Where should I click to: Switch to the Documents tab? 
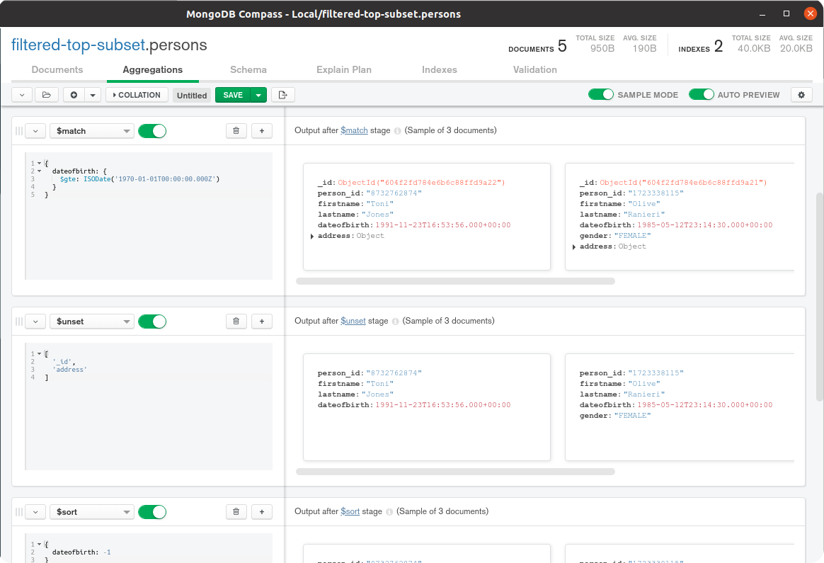[57, 69]
